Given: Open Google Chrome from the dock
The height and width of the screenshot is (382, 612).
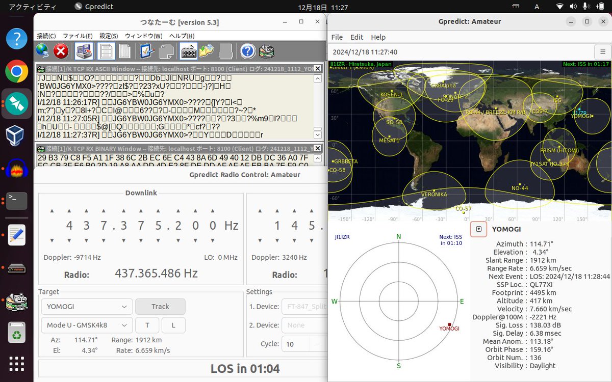Looking at the screenshot, I should pyautogui.click(x=17, y=71).
